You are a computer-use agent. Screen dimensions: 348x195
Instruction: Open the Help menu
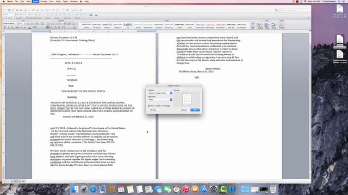click(86, 1)
